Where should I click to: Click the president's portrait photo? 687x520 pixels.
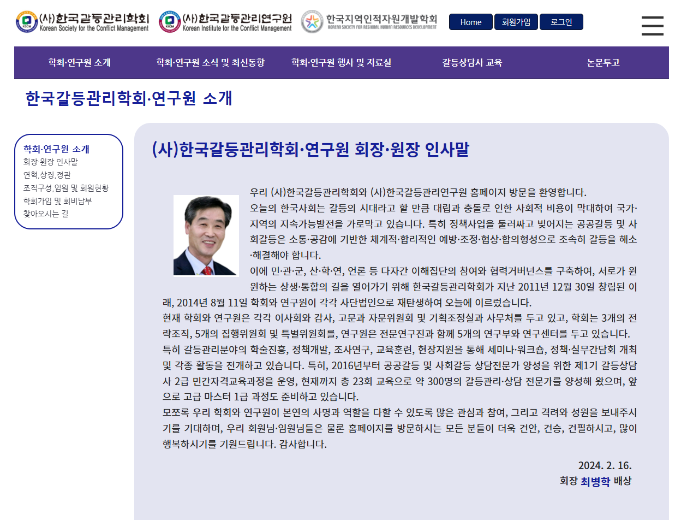pos(206,235)
